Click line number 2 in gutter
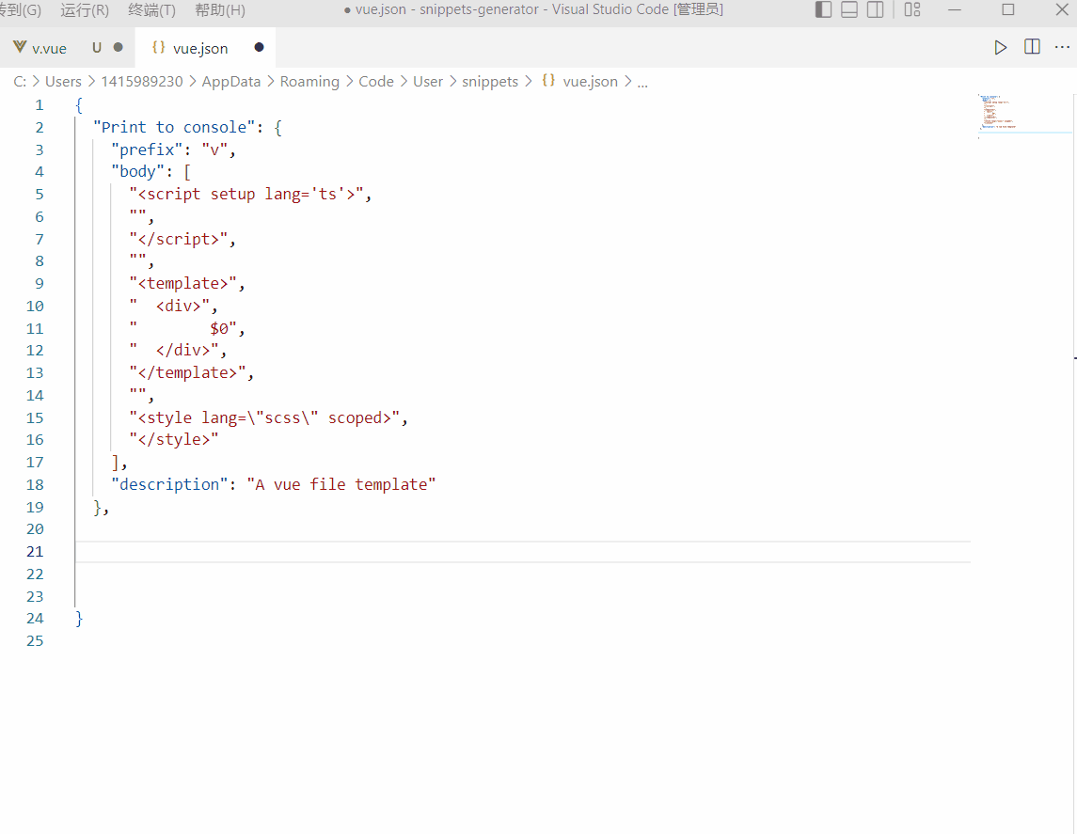The height and width of the screenshot is (834, 1077). 40,128
